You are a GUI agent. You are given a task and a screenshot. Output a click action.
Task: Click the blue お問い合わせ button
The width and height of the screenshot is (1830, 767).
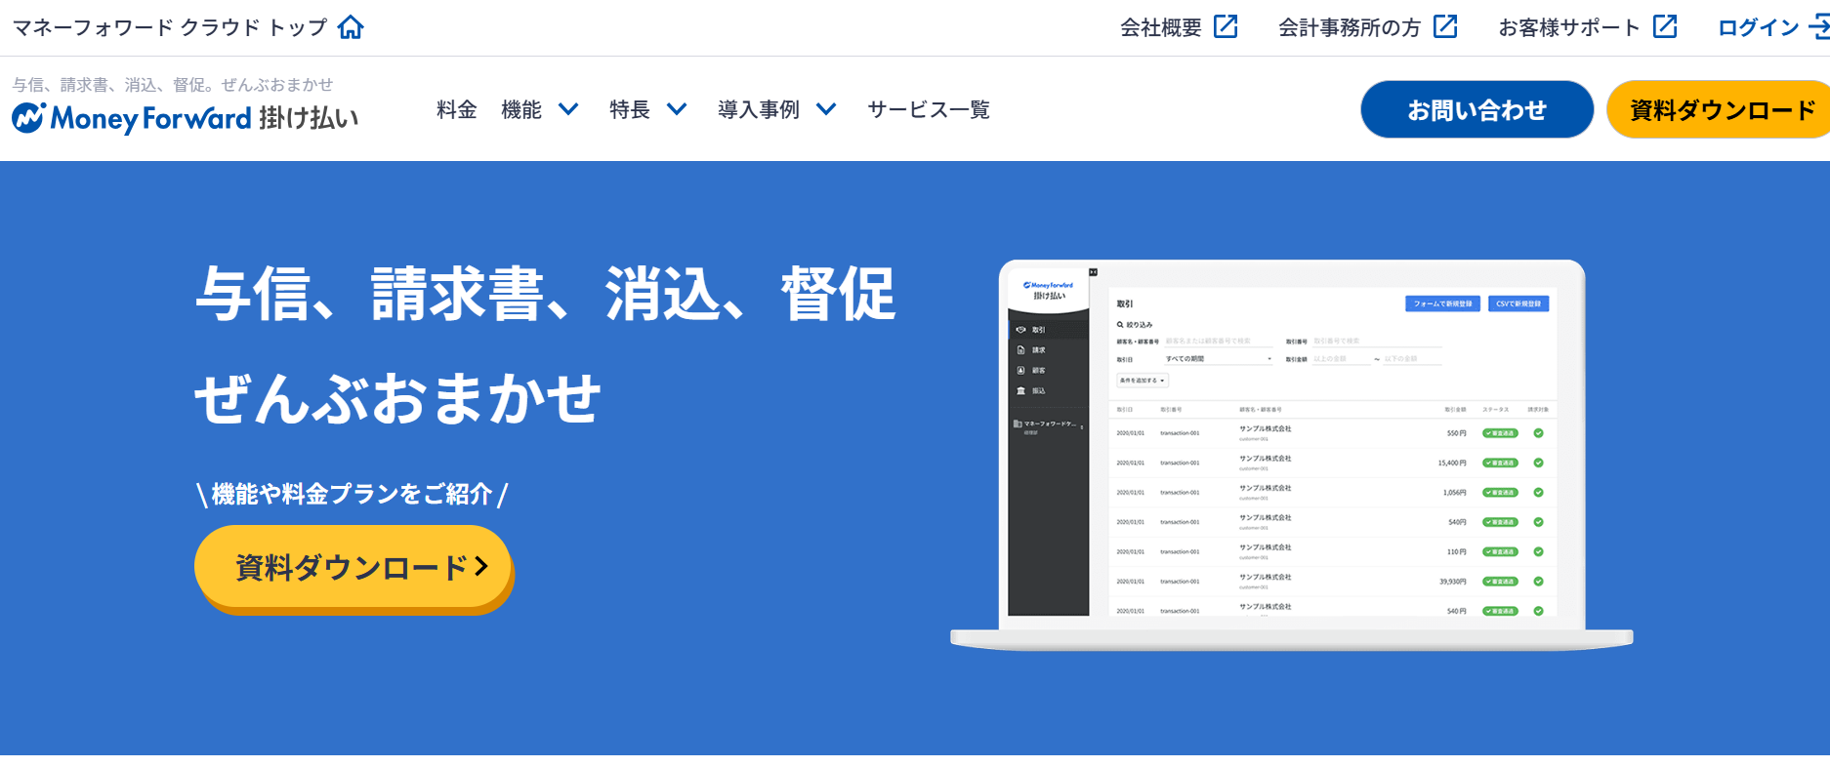click(x=1476, y=109)
